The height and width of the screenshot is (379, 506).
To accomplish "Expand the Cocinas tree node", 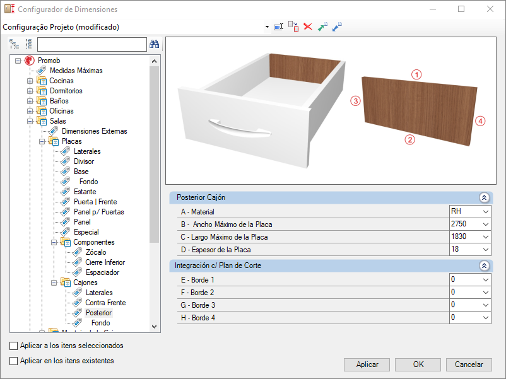I will pyautogui.click(x=30, y=81).
